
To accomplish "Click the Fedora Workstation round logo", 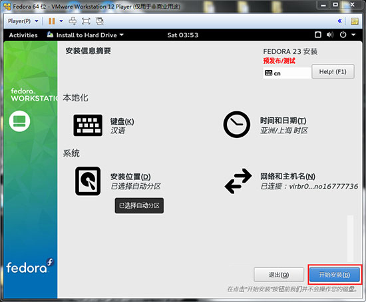I will (19, 121).
